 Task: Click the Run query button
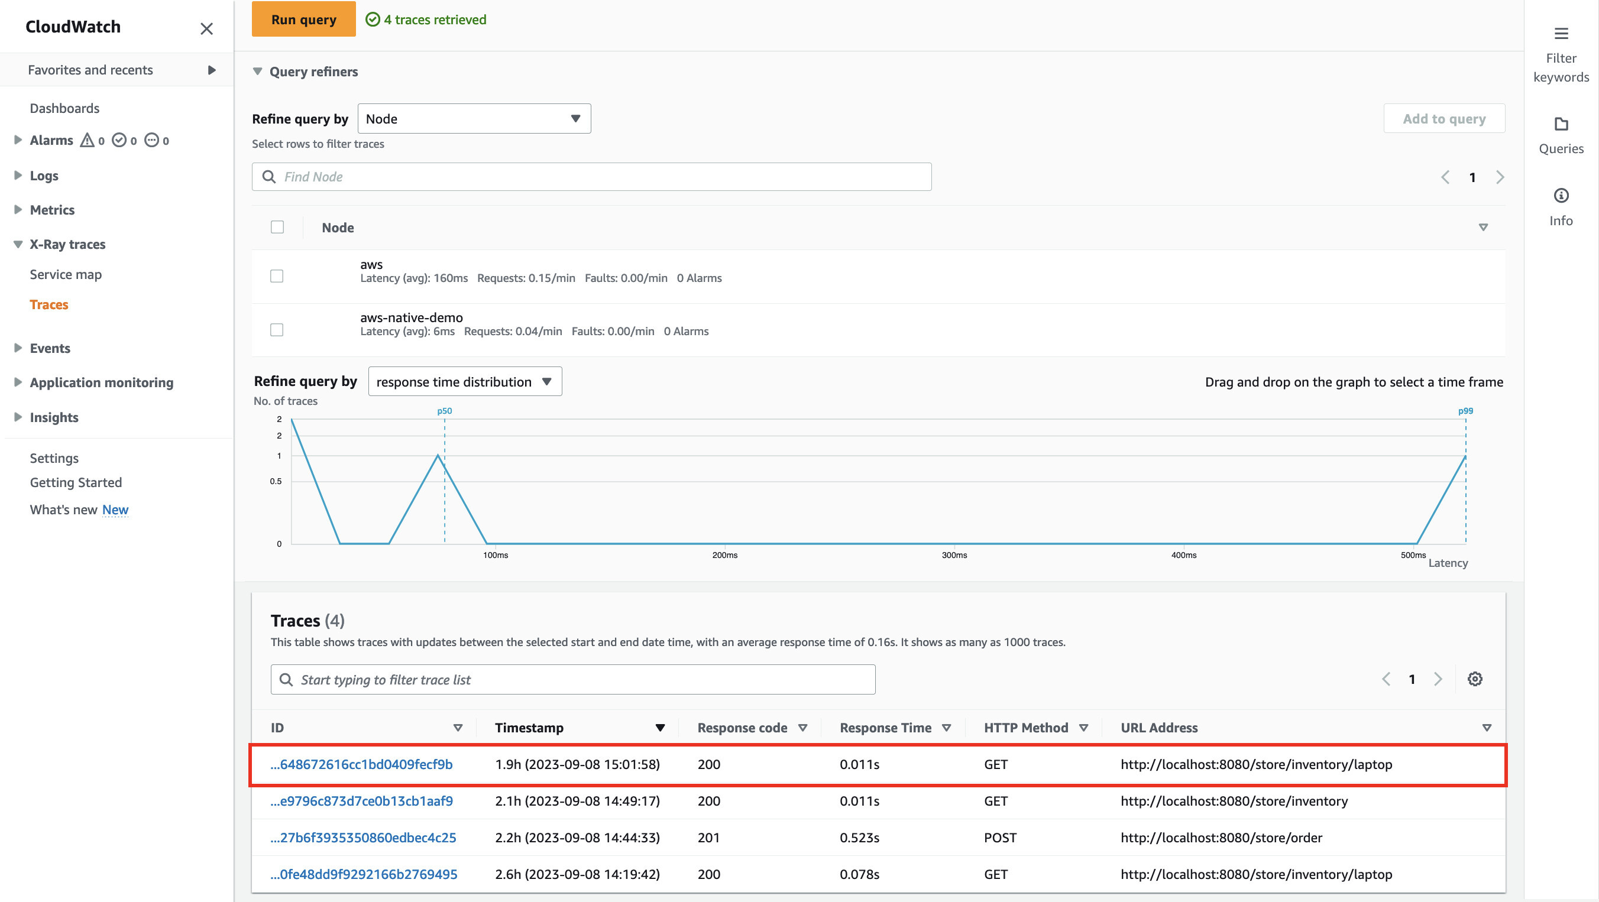tap(303, 19)
